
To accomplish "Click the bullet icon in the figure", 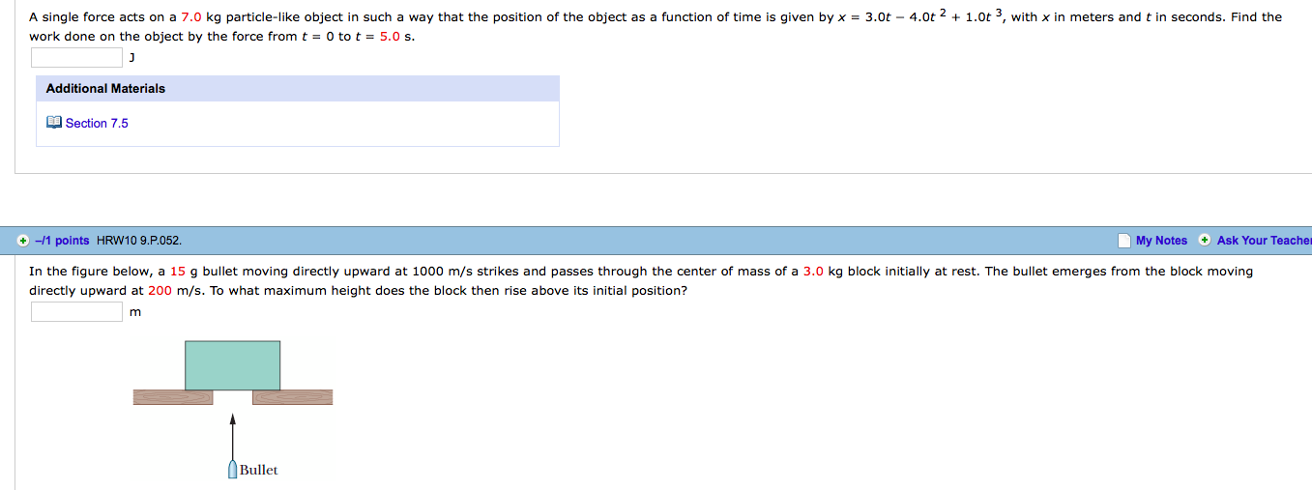I will pos(232,470).
